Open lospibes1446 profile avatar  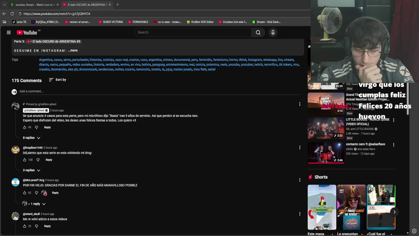tap(15, 150)
